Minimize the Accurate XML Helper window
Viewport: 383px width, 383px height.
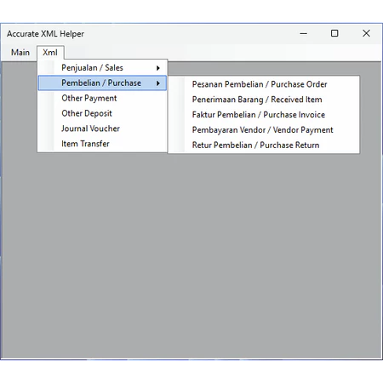[304, 33]
